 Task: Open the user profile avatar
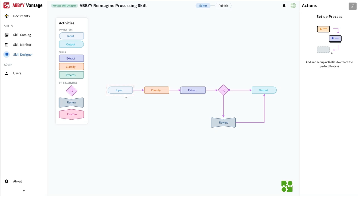(293, 6)
